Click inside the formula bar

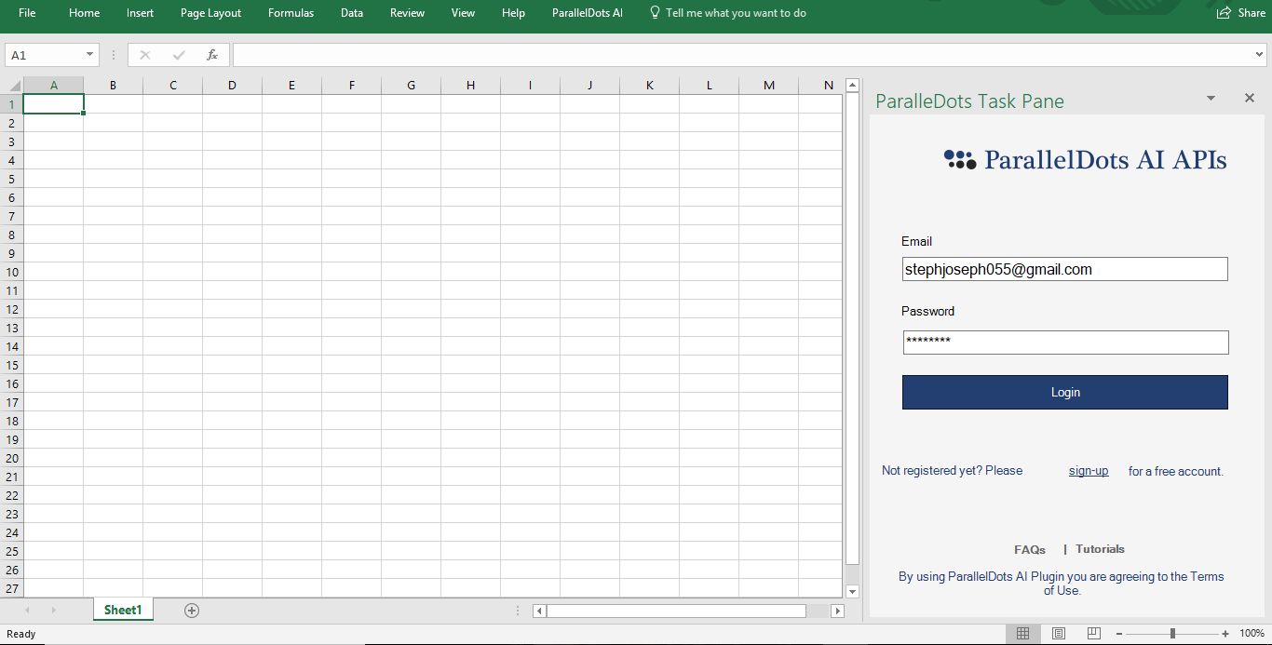pos(743,55)
